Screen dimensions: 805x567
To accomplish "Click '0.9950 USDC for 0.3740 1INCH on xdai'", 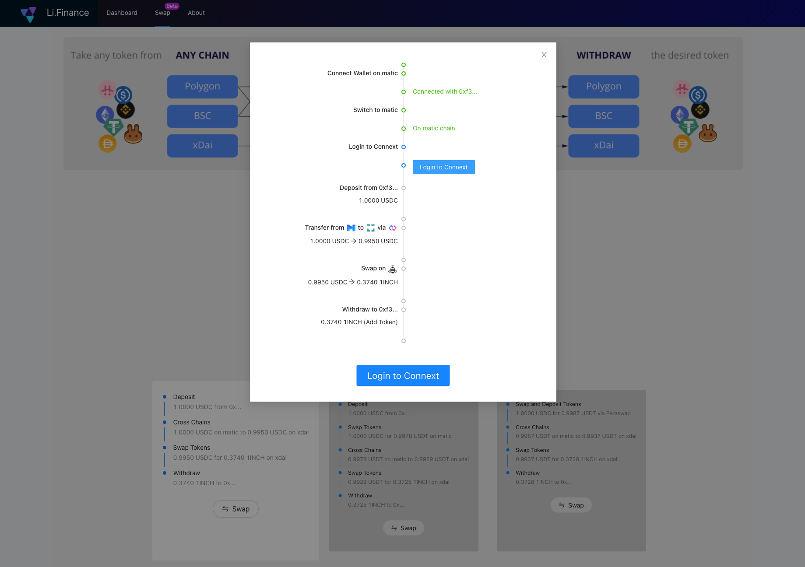I will click(x=230, y=458).
